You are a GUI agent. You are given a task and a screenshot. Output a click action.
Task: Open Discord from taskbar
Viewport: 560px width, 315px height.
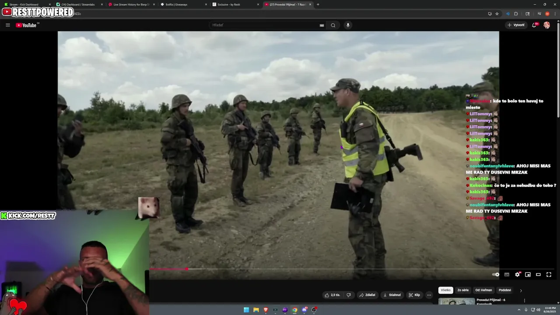pos(304,310)
